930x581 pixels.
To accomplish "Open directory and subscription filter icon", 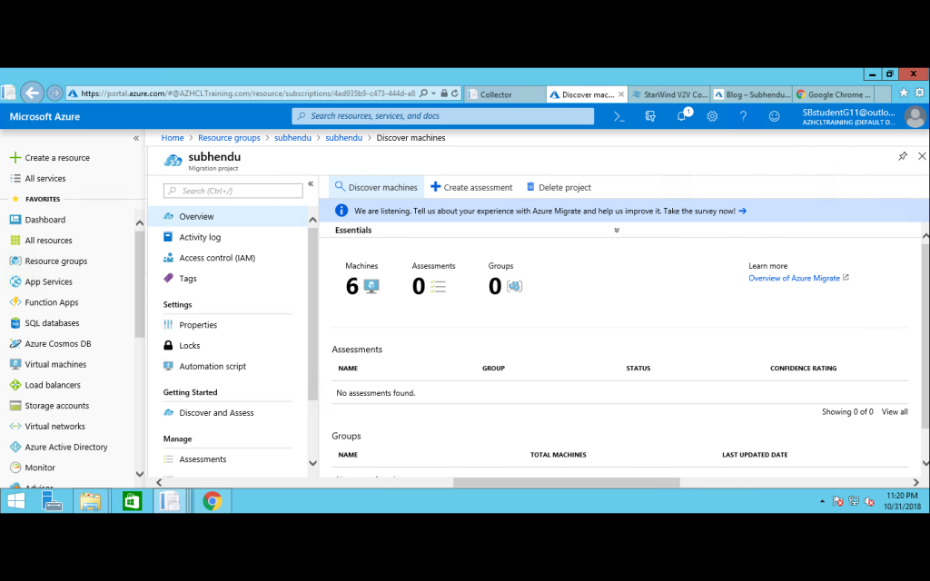I will pyautogui.click(x=650, y=117).
